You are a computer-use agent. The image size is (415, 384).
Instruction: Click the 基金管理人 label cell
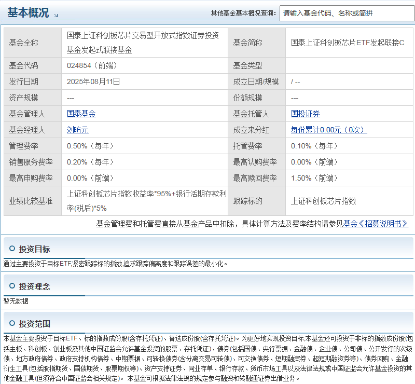coord(33,114)
